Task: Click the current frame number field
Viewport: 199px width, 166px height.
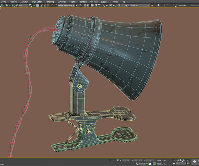Action: [x=181, y=164]
